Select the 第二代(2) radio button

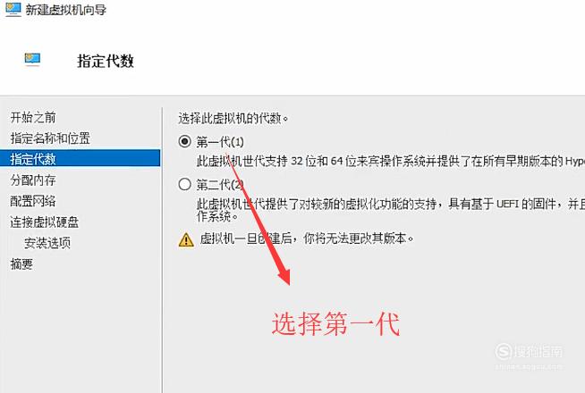tap(184, 184)
